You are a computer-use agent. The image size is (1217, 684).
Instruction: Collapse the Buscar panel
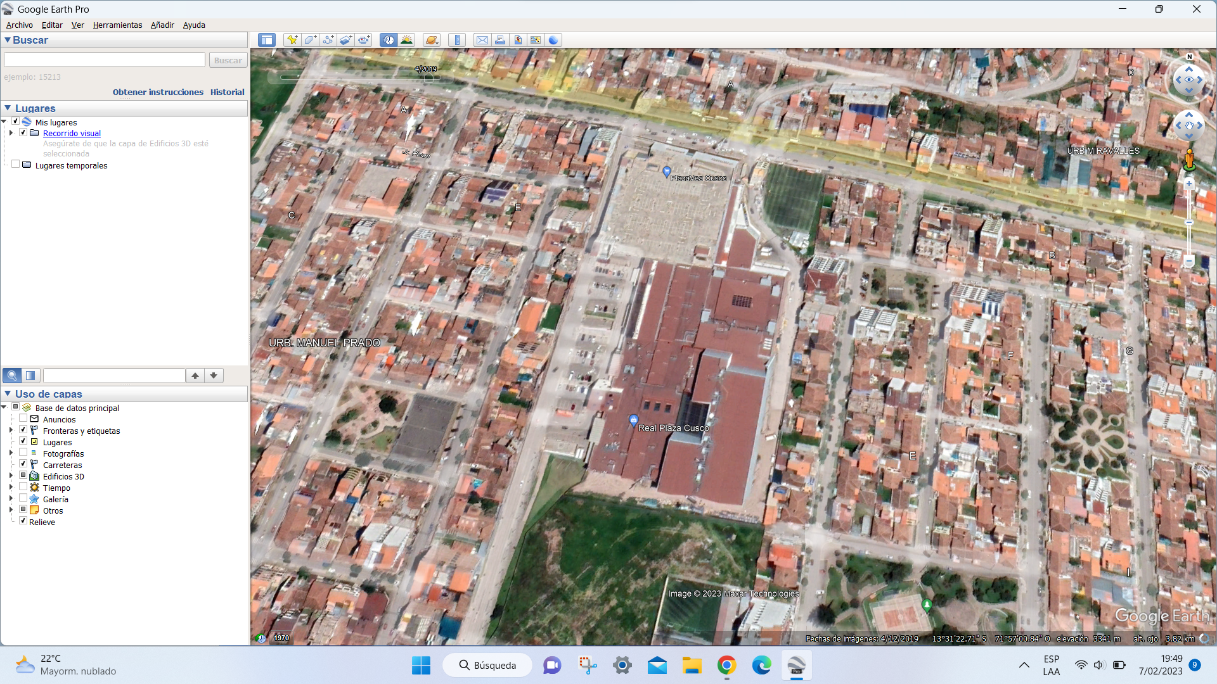pos(8,40)
